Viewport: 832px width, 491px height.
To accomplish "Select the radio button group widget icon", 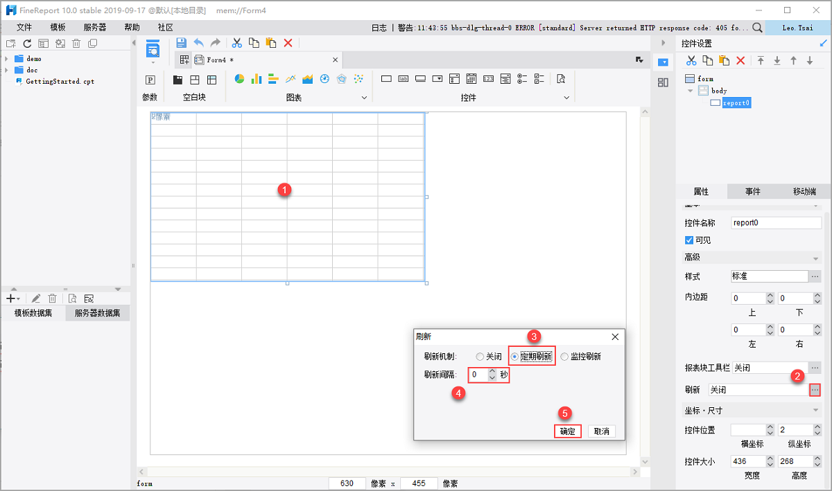I will click(522, 79).
